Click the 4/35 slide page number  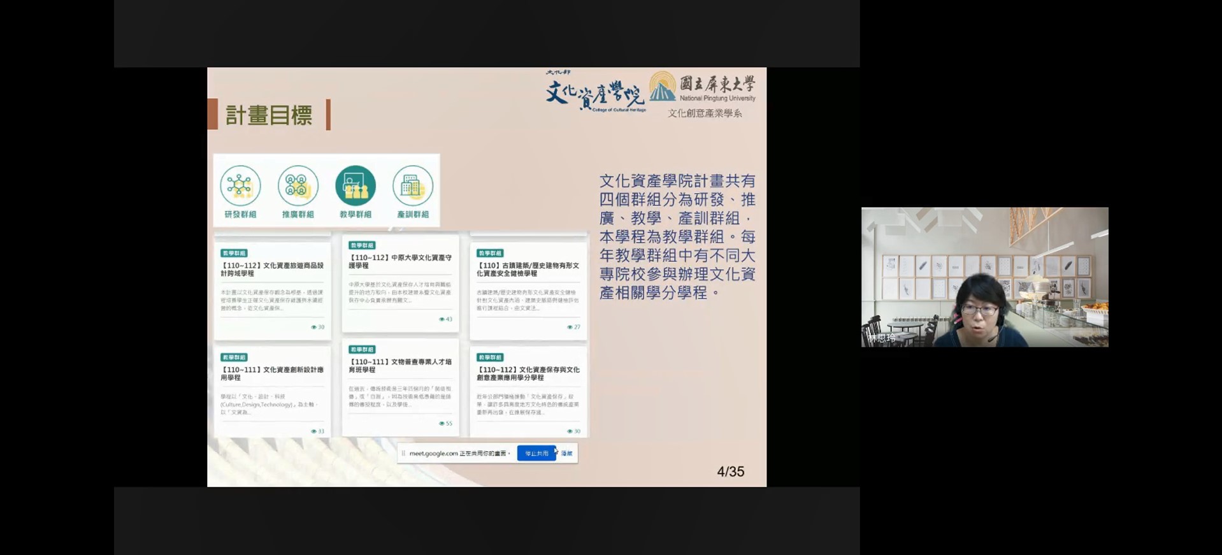(730, 472)
